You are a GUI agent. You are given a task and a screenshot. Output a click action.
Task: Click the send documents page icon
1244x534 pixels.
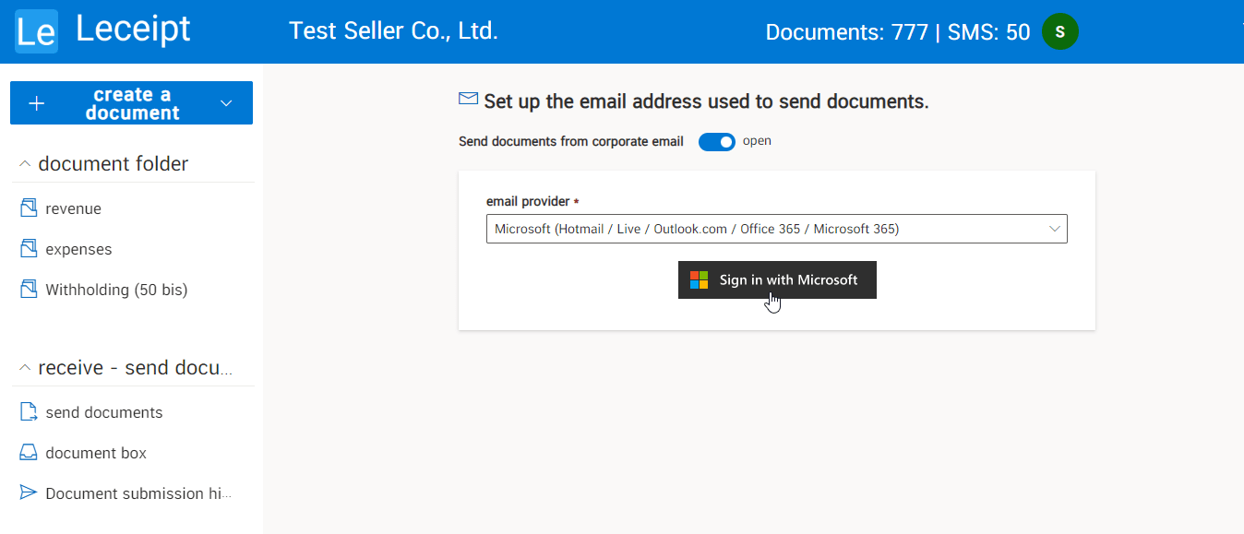(x=29, y=411)
